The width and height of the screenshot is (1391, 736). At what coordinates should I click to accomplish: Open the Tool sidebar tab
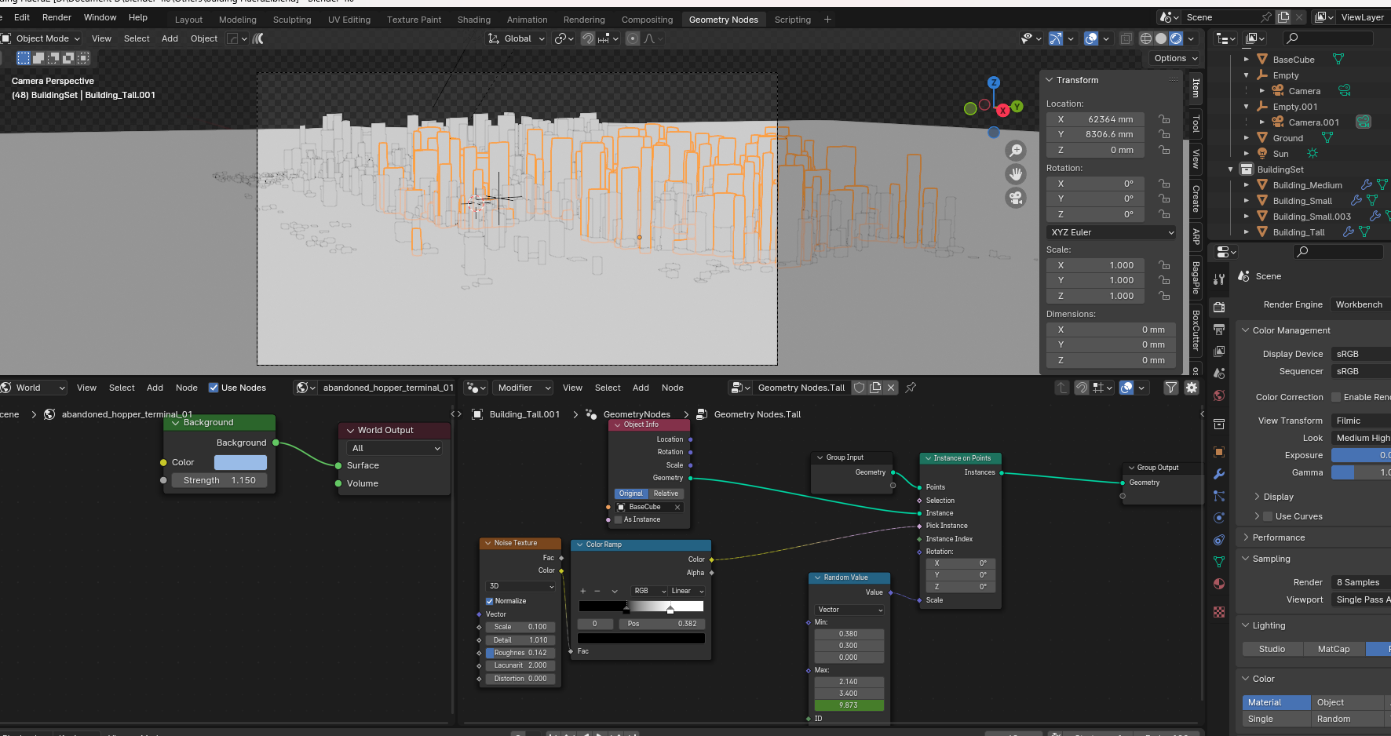(x=1196, y=123)
